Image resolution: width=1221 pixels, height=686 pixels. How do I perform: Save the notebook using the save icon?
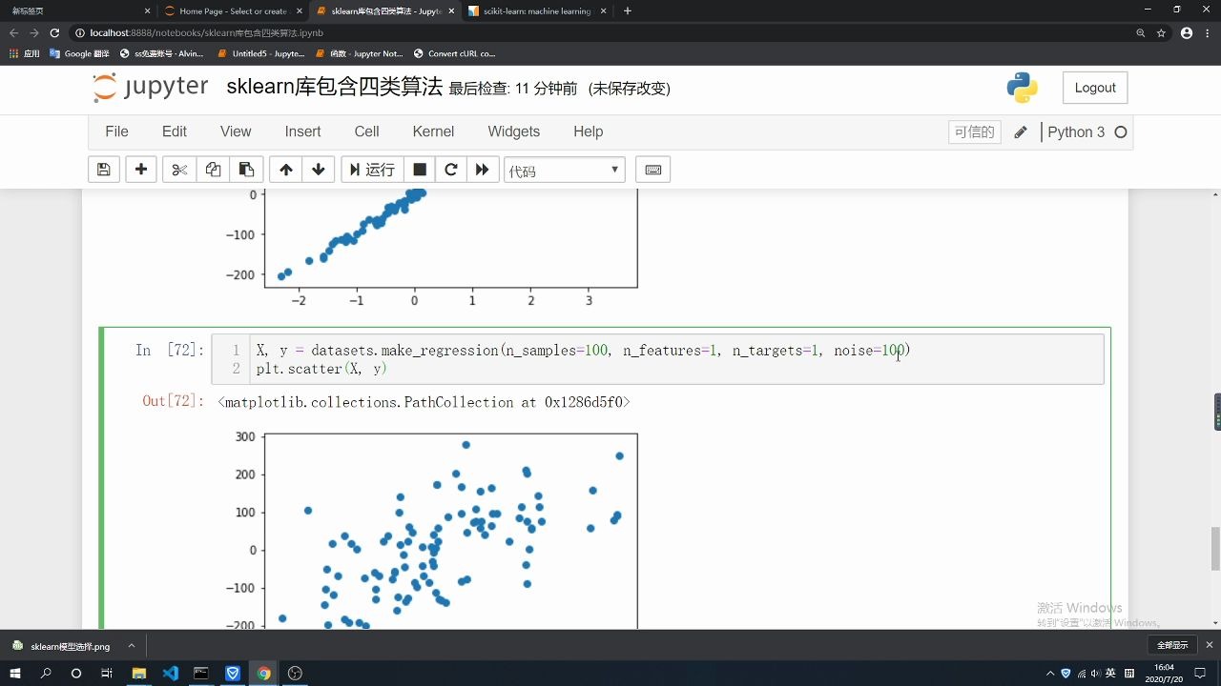(x=104, y=169)
